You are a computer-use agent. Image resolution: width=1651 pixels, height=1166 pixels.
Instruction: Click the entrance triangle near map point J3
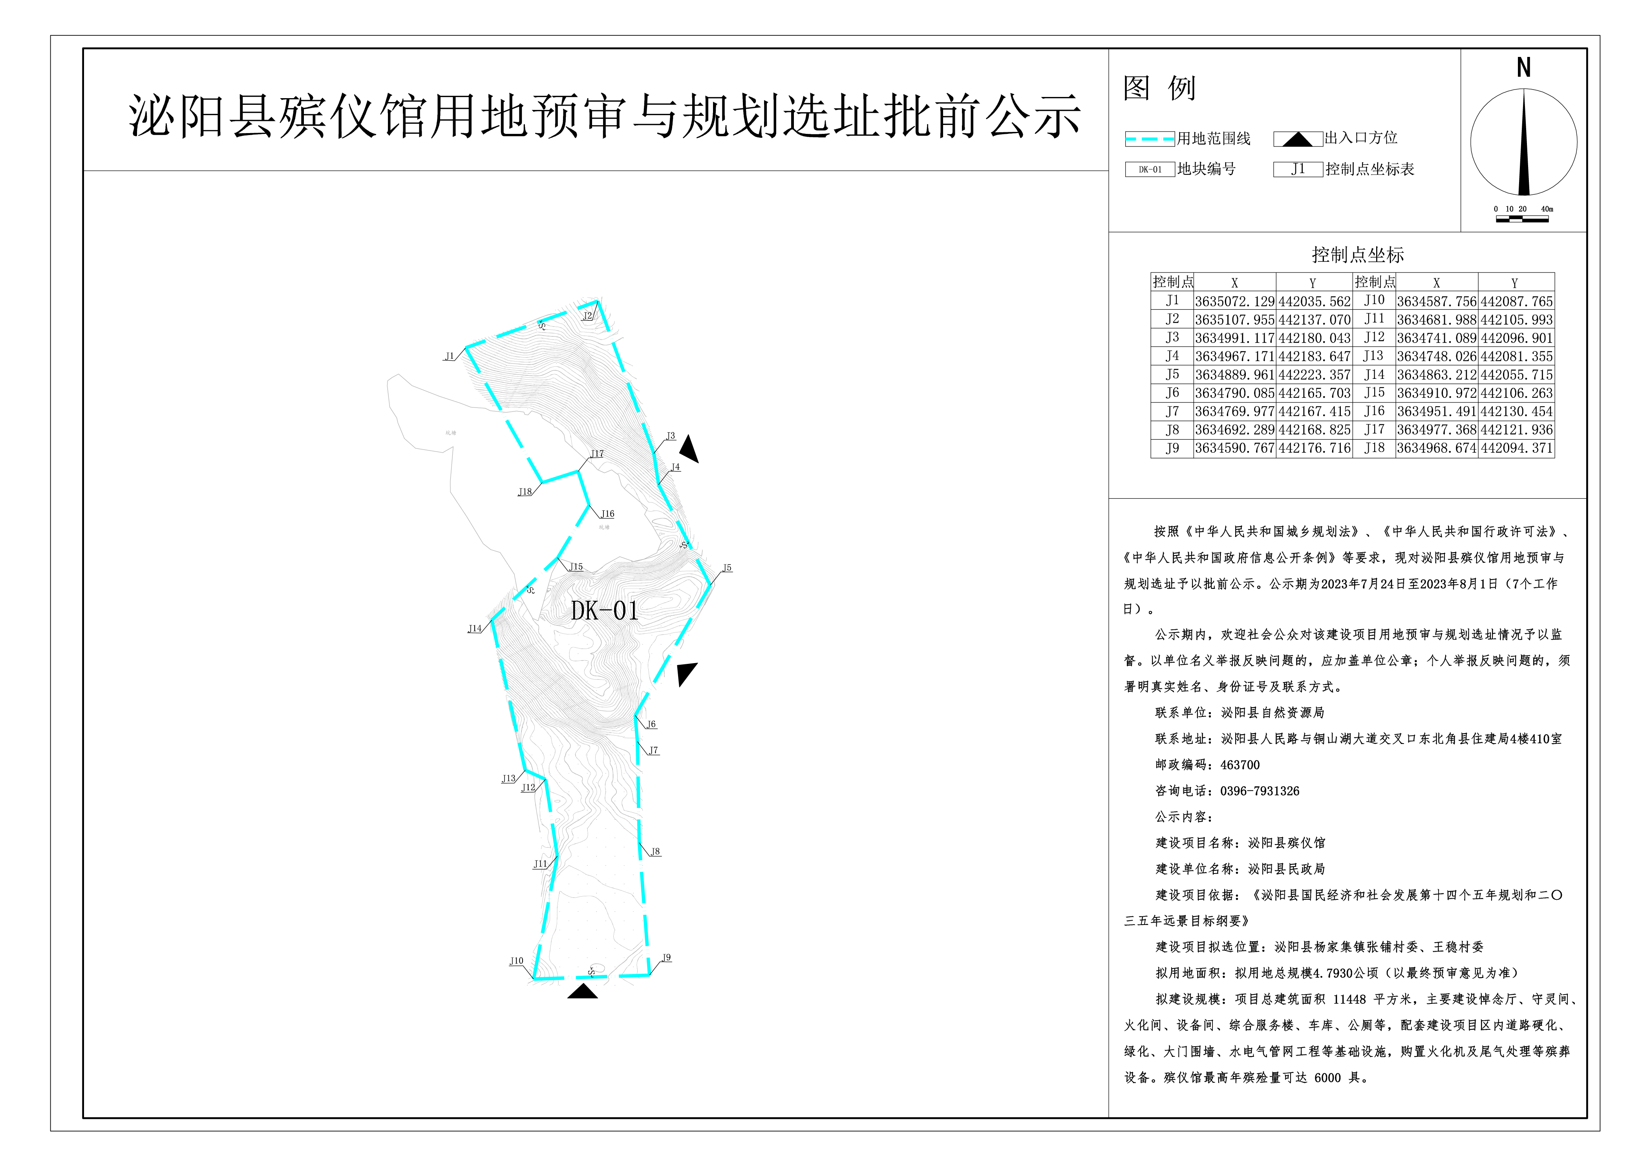(x=689, y=449)
